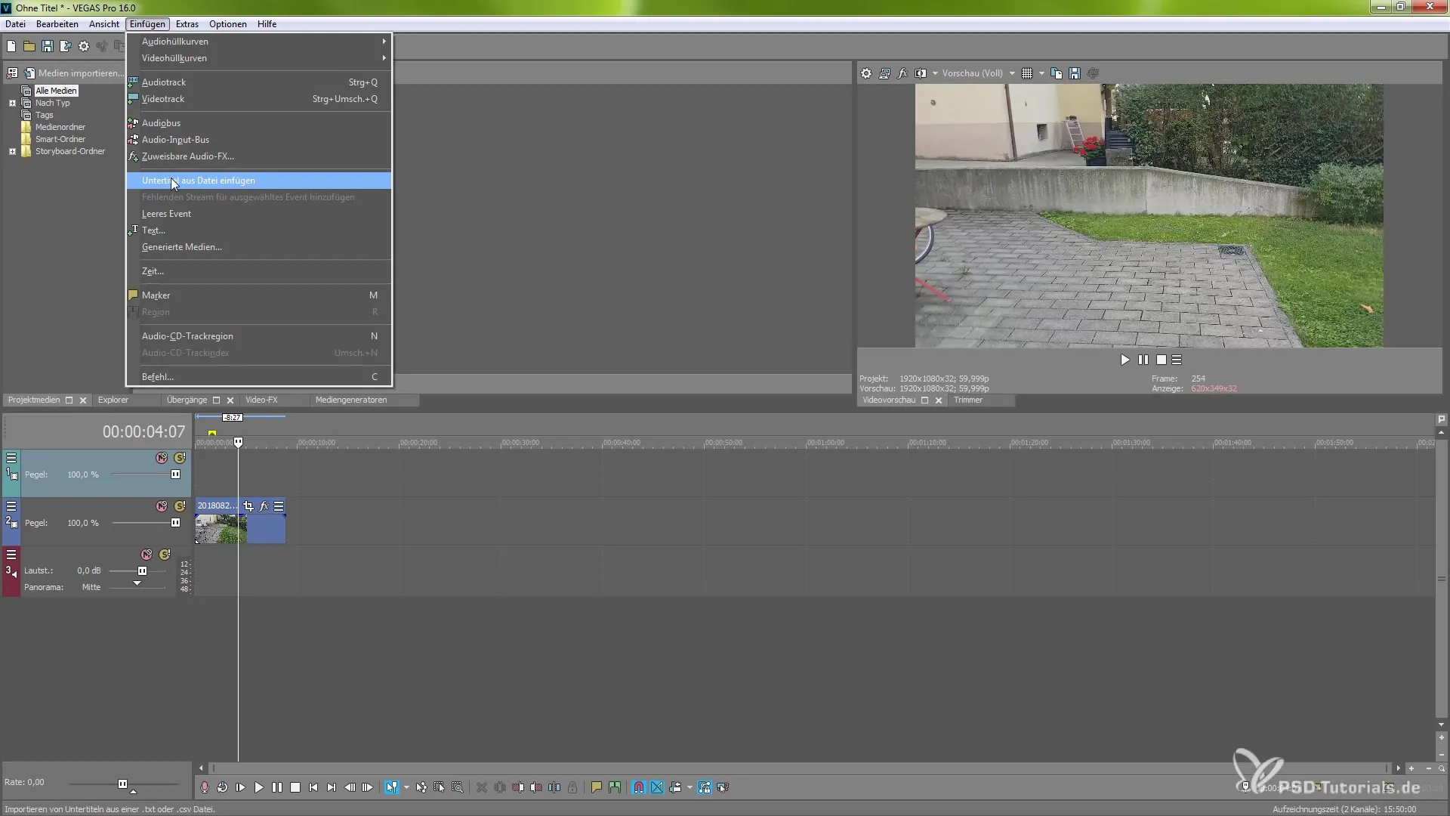
Task: Solo video track 2
Action: (x=180, y=506)
